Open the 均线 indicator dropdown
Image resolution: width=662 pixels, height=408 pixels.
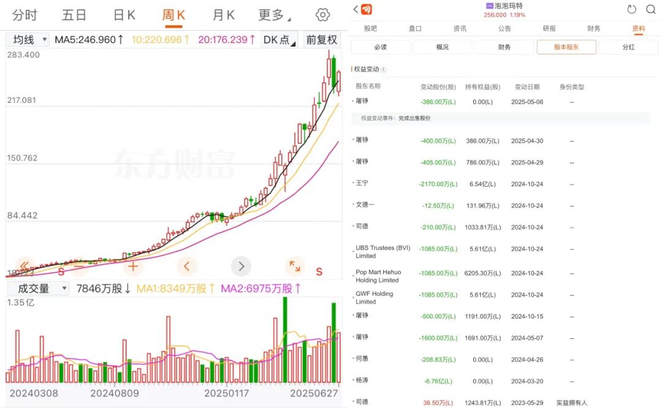[x=28, y=40]
